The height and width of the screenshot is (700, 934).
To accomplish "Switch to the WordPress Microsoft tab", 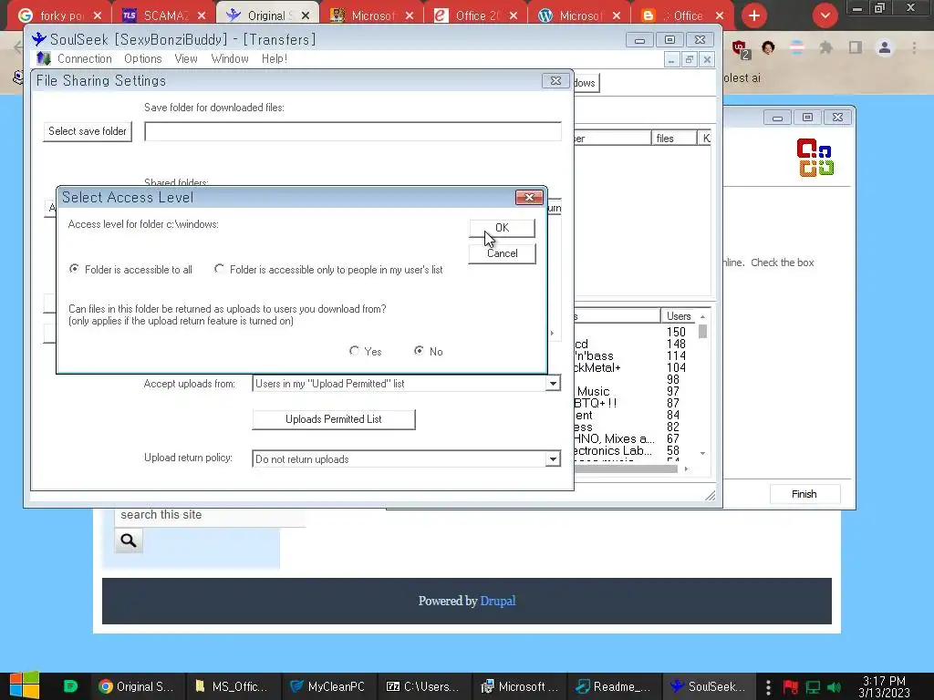I will pyautogui.click(x=579, y=15).
